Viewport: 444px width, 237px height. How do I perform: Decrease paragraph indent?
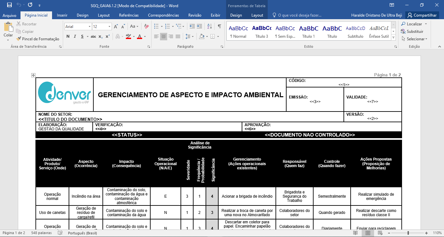[x=192, y=27]
